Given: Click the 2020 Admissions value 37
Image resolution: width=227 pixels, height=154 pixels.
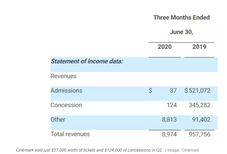Looking at the screenshot, I should point(173,91).
